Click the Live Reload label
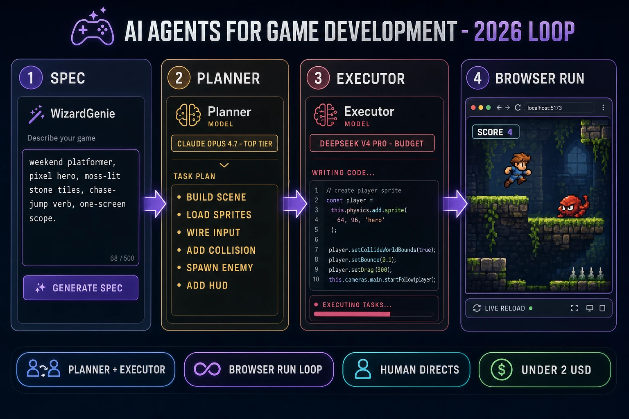Viewport: 629px width, 419px height. (x=505, y=308)
